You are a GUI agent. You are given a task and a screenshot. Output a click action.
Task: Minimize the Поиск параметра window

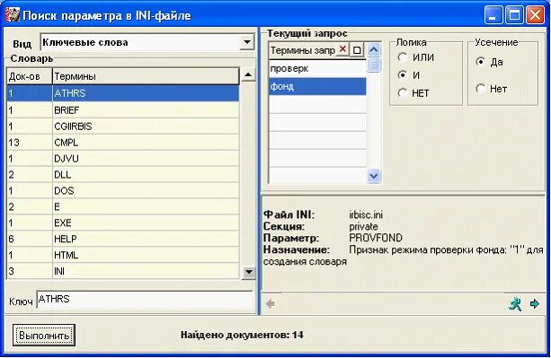tap(493, 15)
